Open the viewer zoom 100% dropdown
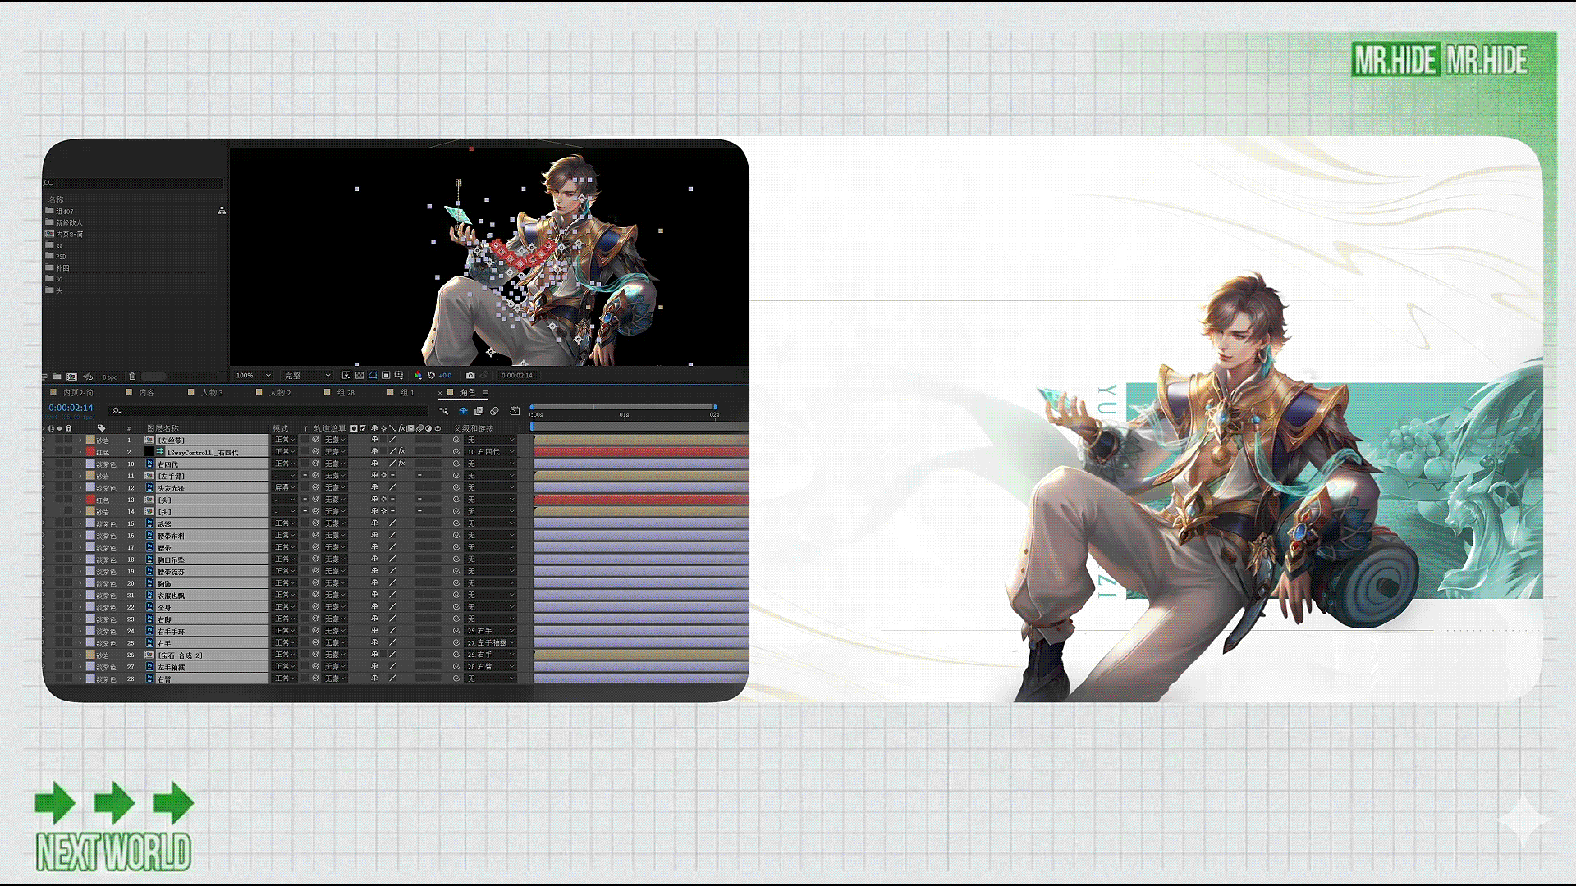The image size is (1576, 886). click(x=254, y=375)
